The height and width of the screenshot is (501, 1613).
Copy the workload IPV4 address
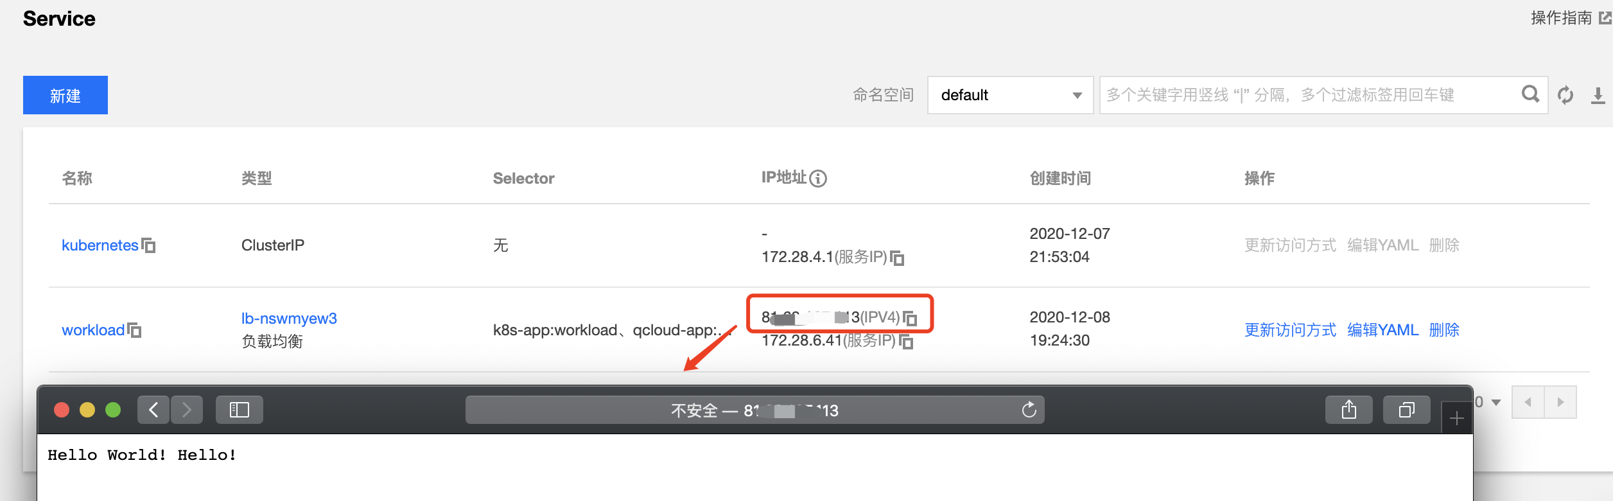coord(910,318)
